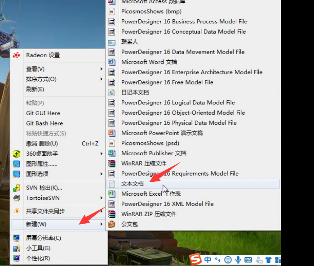314x266 pixels.
Task: Select Git Bash Here
Action: click(x=57, y=123)
